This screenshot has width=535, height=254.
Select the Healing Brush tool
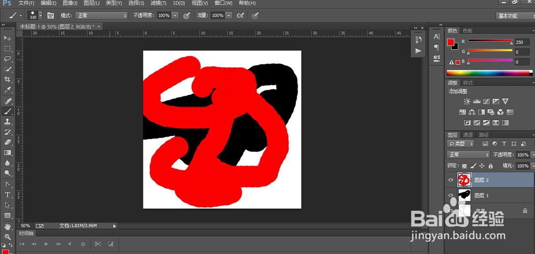tap(7, 101)
